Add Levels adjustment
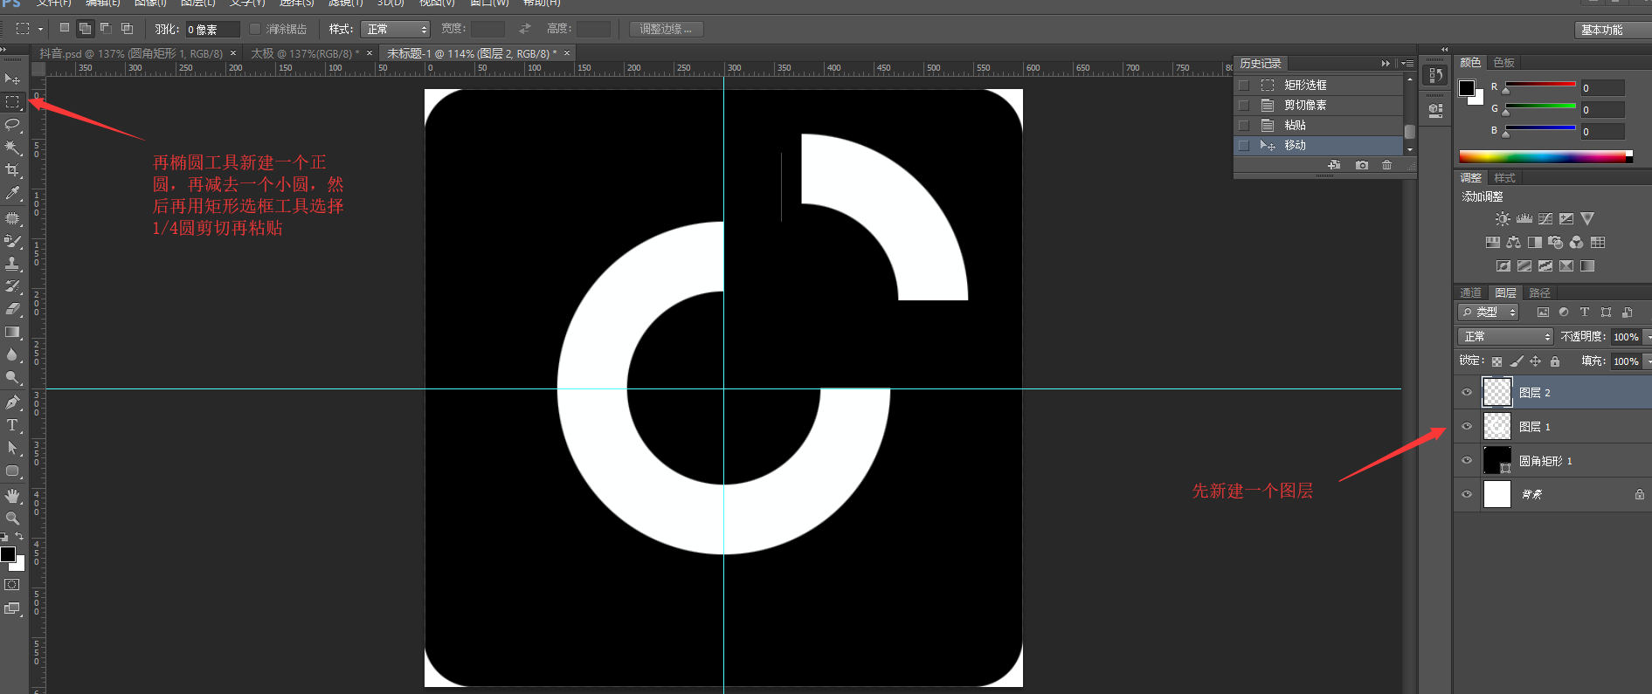This screenshot has height=694, width=1652. tap(1524, 219)
